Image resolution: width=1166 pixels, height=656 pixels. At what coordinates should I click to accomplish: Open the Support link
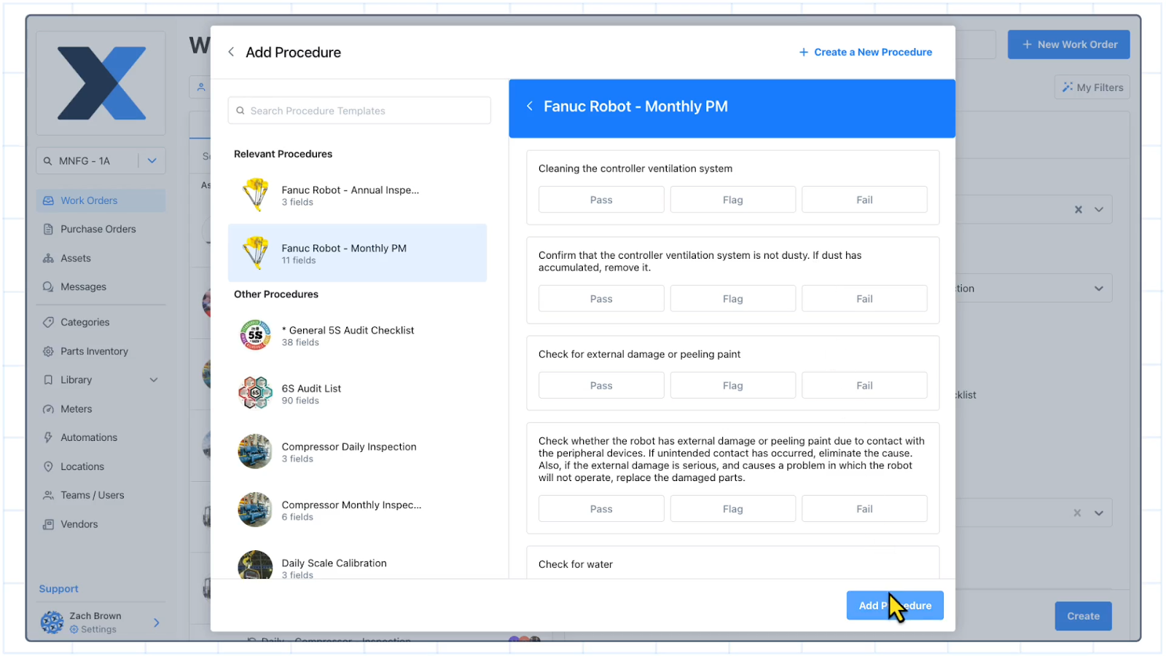point(58,589)
